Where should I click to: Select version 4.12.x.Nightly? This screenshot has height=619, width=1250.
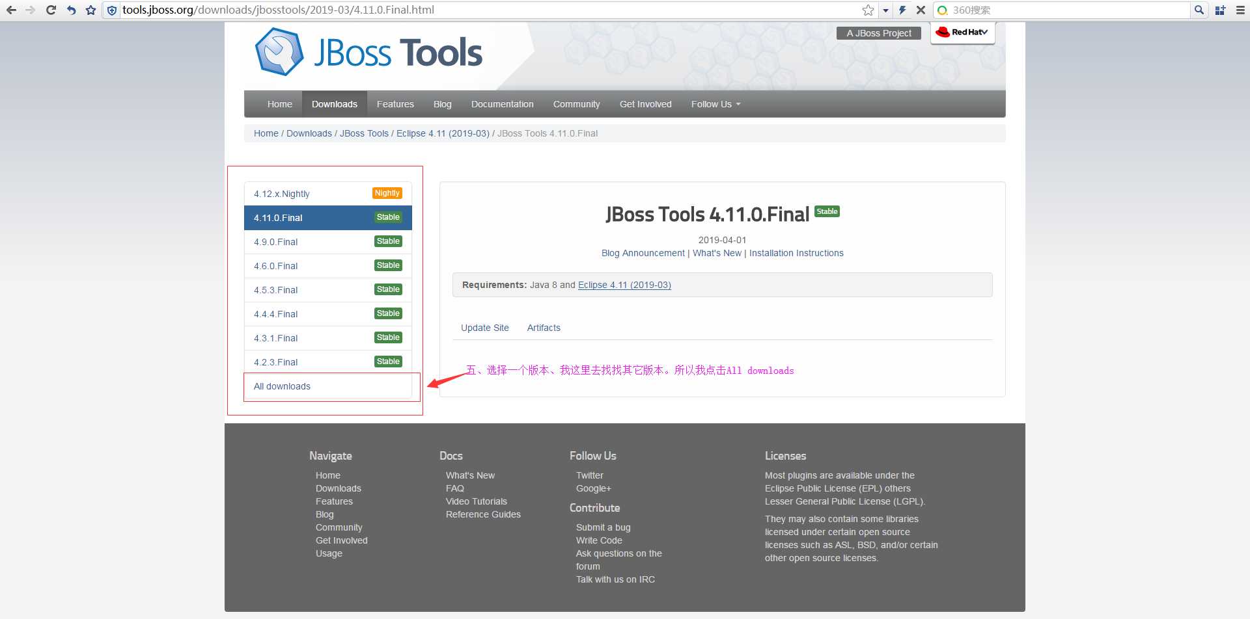328,194
